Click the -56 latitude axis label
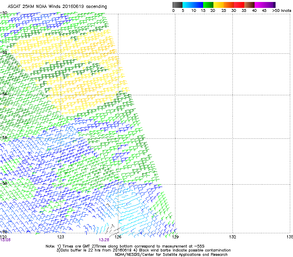293x257 pixels. click(4, 137)
